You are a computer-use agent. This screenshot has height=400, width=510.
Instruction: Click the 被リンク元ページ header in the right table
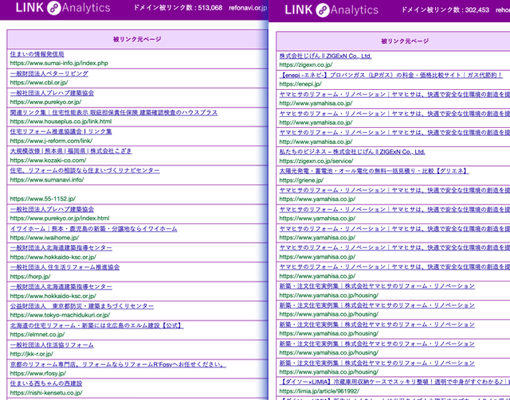click(405, 41)
